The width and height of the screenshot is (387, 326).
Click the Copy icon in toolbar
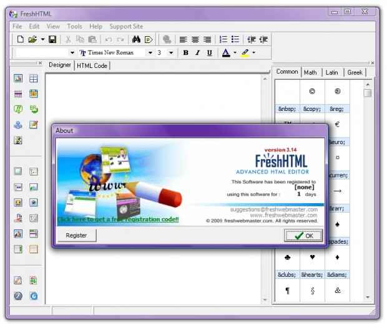80,39
